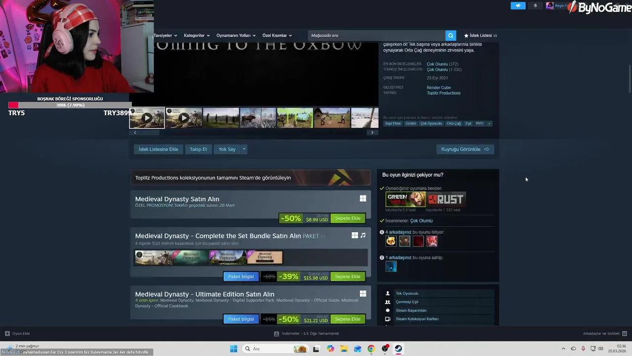
Task: Open Copilot from the taskbar
Action: (x=330, y=349)
